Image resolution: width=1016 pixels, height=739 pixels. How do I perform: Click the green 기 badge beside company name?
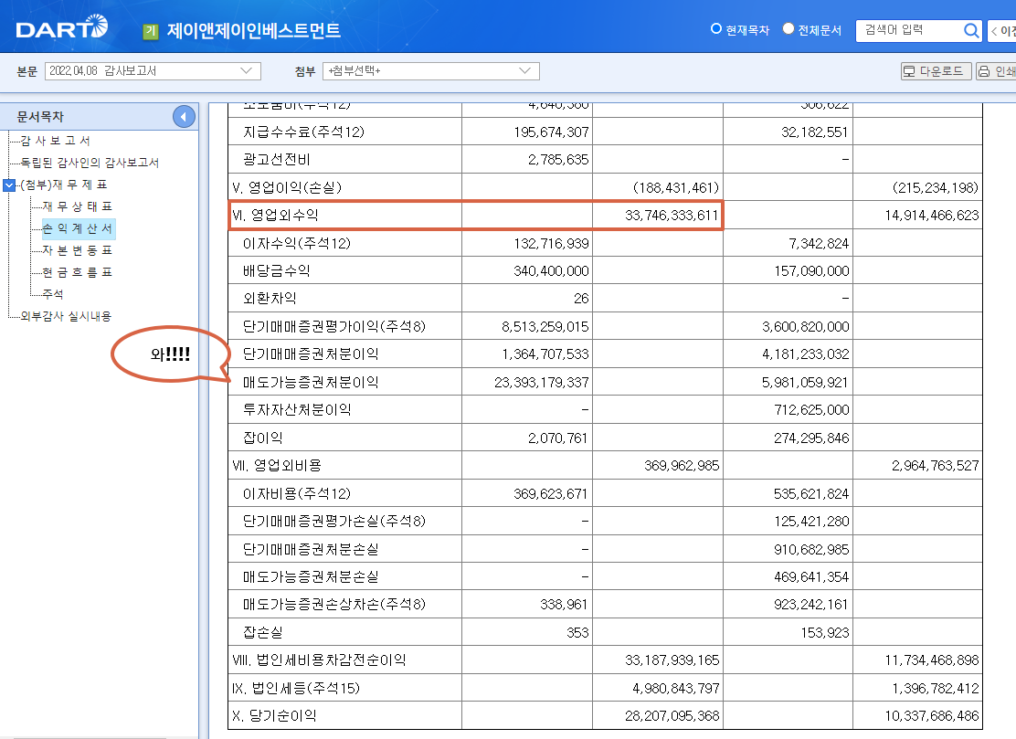pos(151,31)
